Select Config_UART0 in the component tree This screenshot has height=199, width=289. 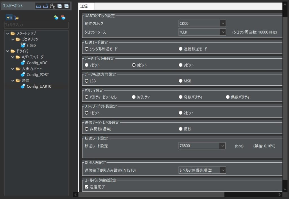pyautogui.click(x=39, y=87)
